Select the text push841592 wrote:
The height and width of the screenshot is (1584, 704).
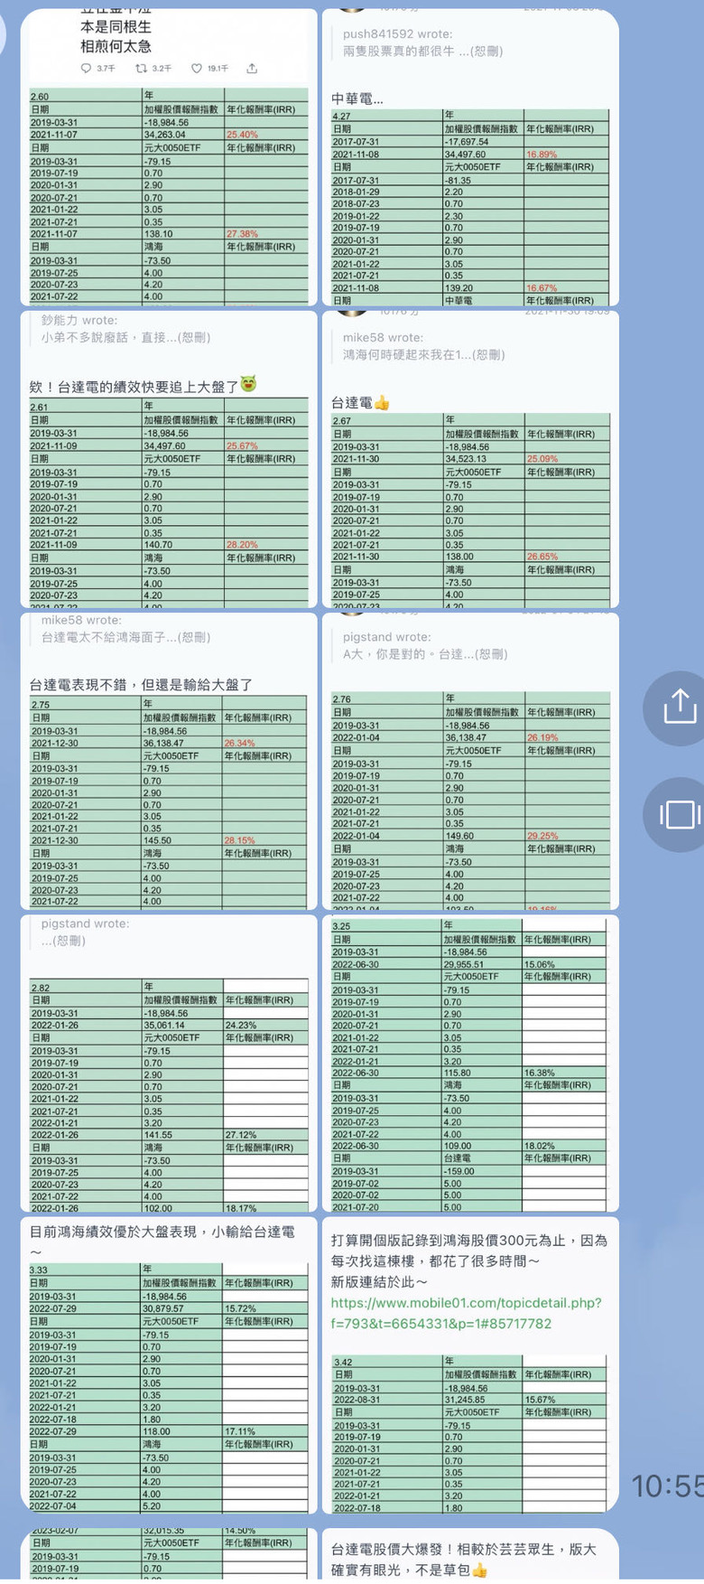click(x=397, y=33)
